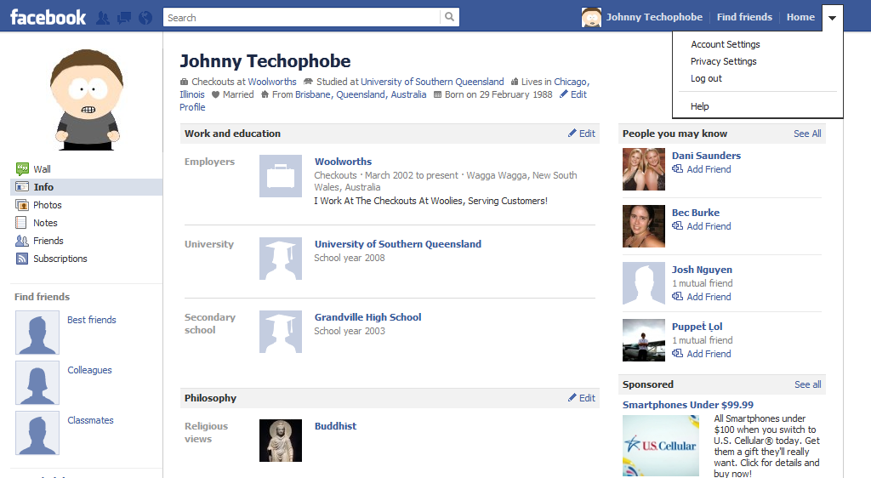Screen dimensions: 871x478
Task: Open Bec Burke profile name
Action: click(x=696, y=212)
